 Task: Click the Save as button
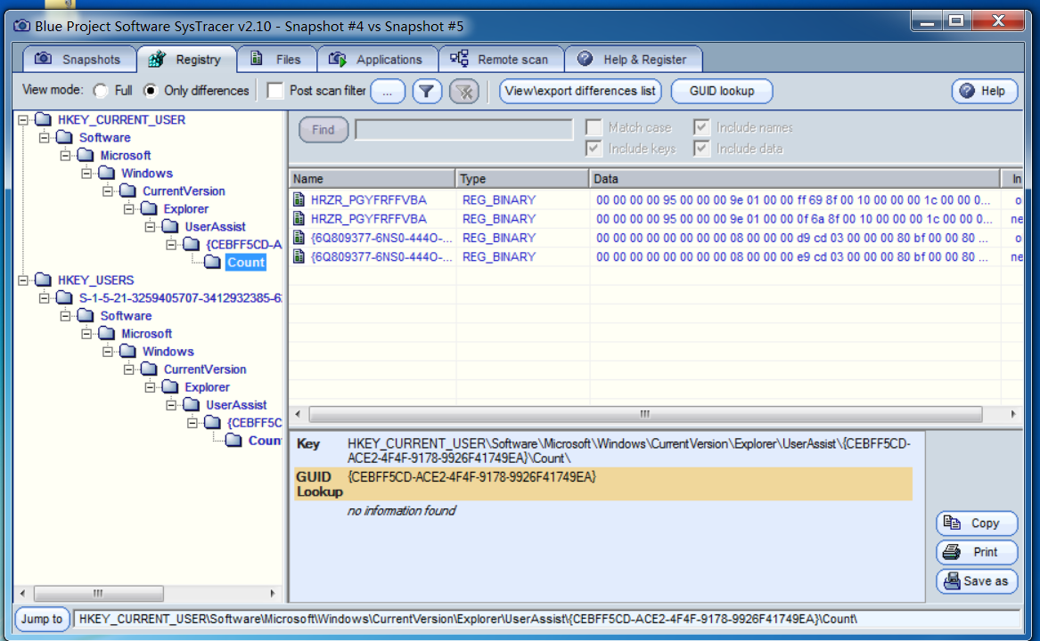point(977,580)
